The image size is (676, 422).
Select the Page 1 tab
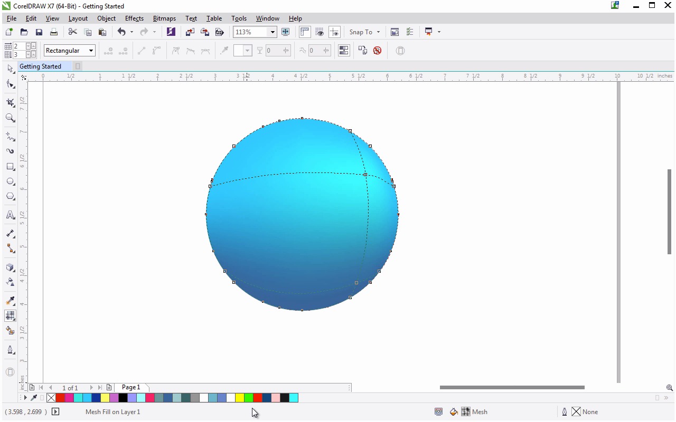click(x=131, y=387)
